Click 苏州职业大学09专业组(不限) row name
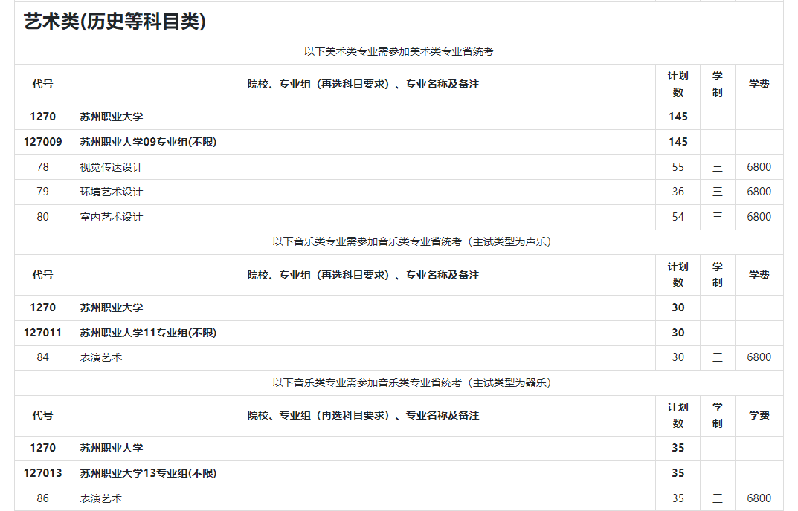This screenshot has width=798, height=511. click(x=148, y=142)
